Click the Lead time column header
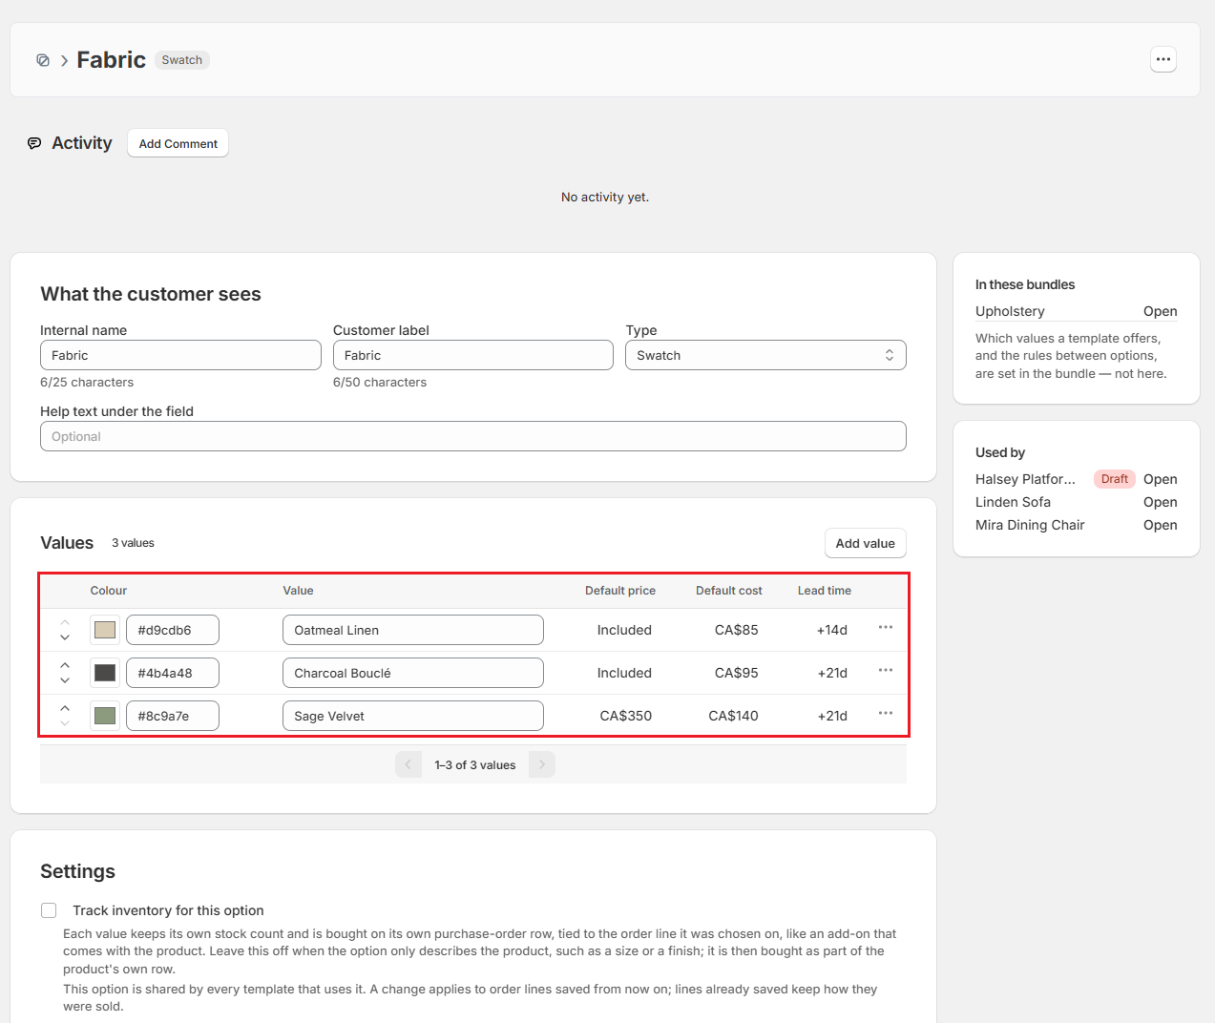 point(825,591)
